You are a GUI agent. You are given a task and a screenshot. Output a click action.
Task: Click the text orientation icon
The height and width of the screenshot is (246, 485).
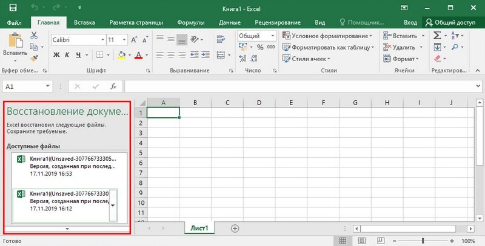click(195, 39)
